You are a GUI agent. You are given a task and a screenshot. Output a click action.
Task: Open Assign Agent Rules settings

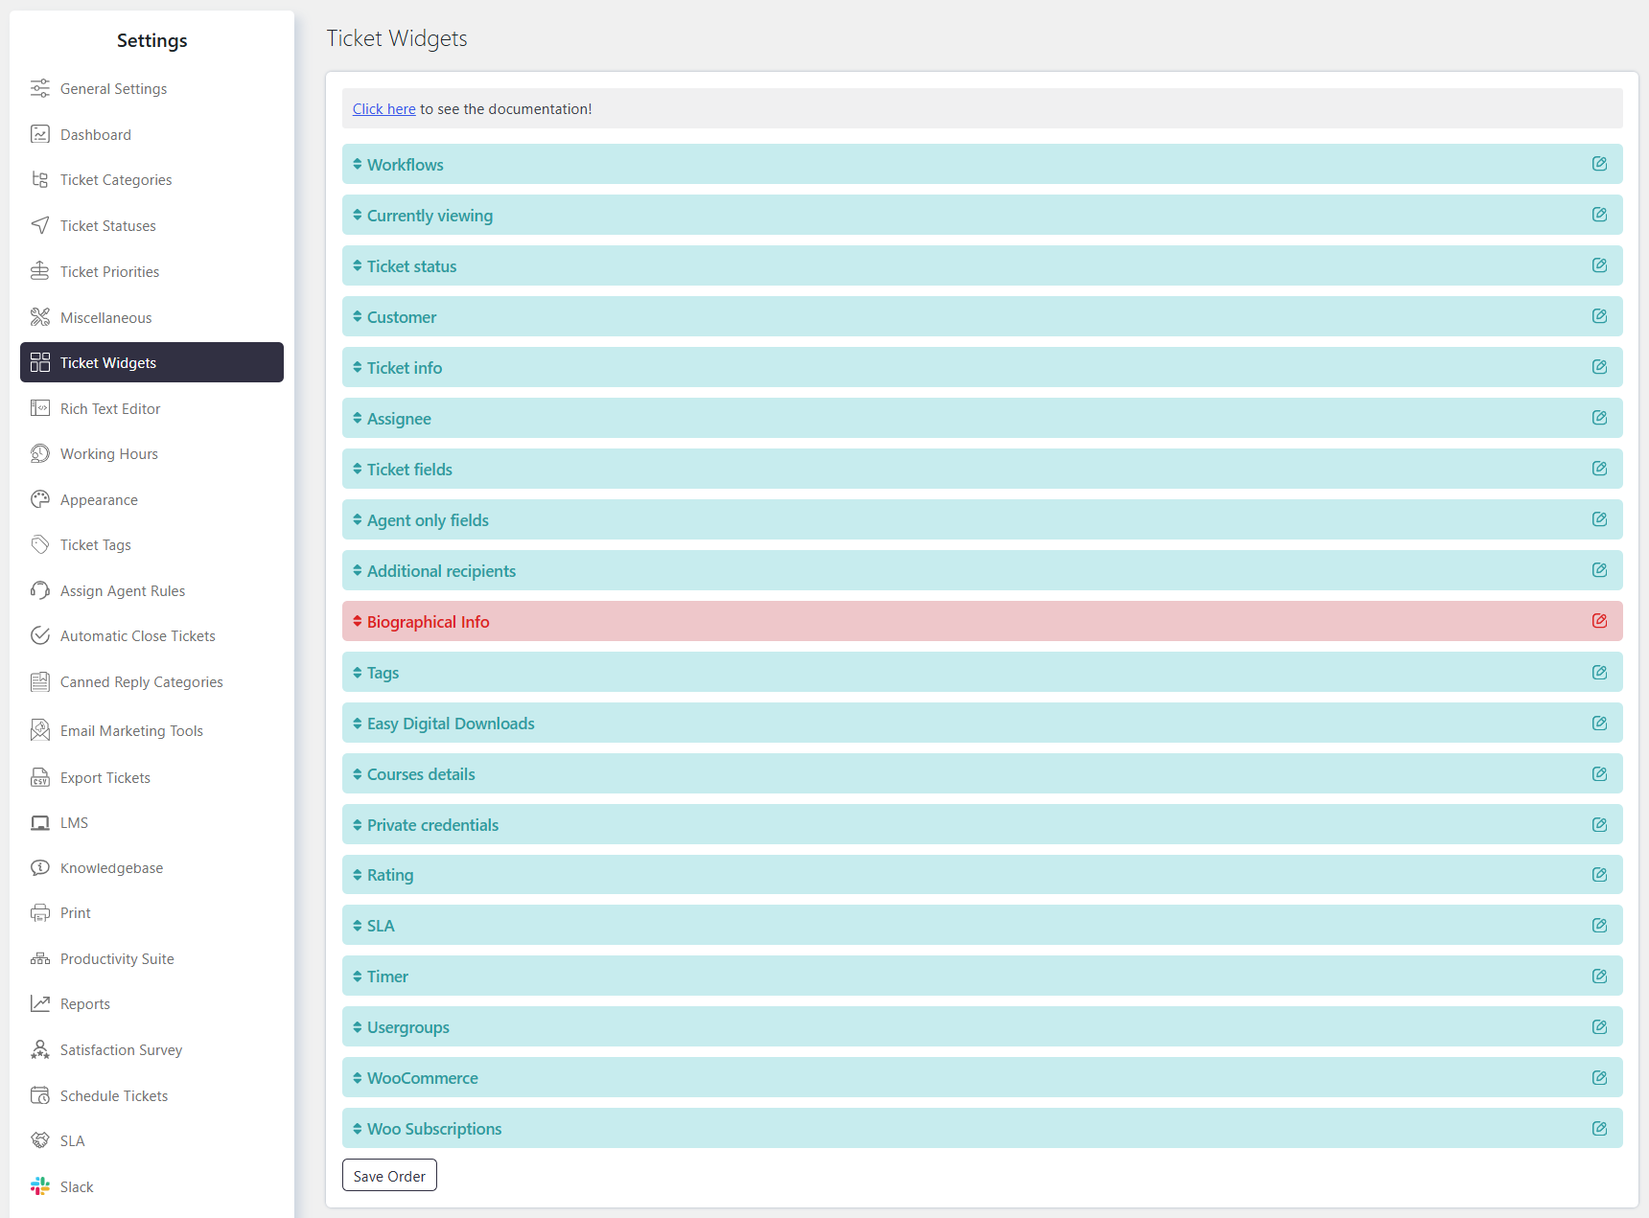151,591
